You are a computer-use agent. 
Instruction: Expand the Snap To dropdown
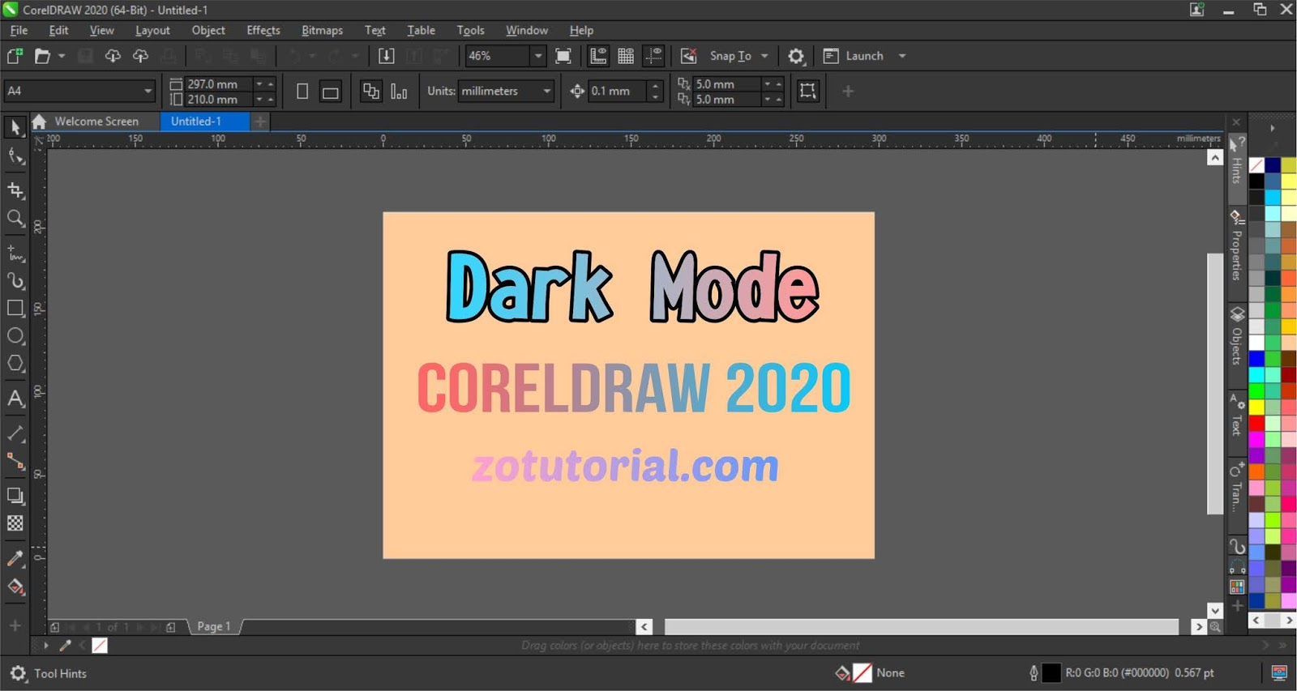[764, 56]
